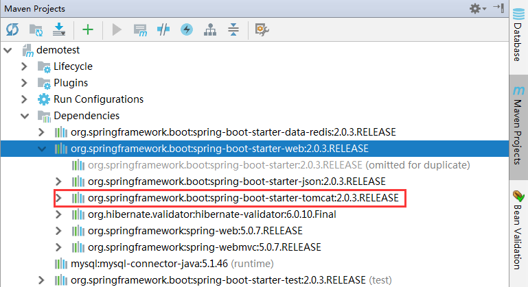Select spring-boot-starter-json:2.0.3.RELEASE text

point(237,182)
